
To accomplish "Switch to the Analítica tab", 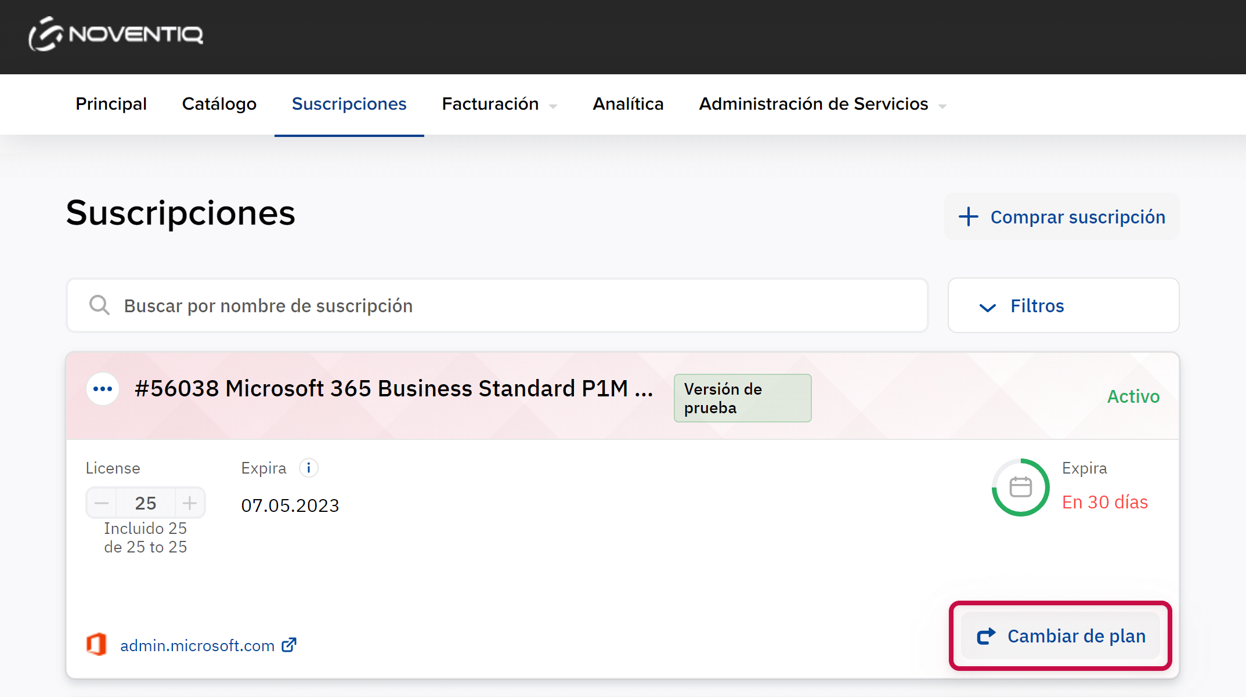I will tap(628, 104).
